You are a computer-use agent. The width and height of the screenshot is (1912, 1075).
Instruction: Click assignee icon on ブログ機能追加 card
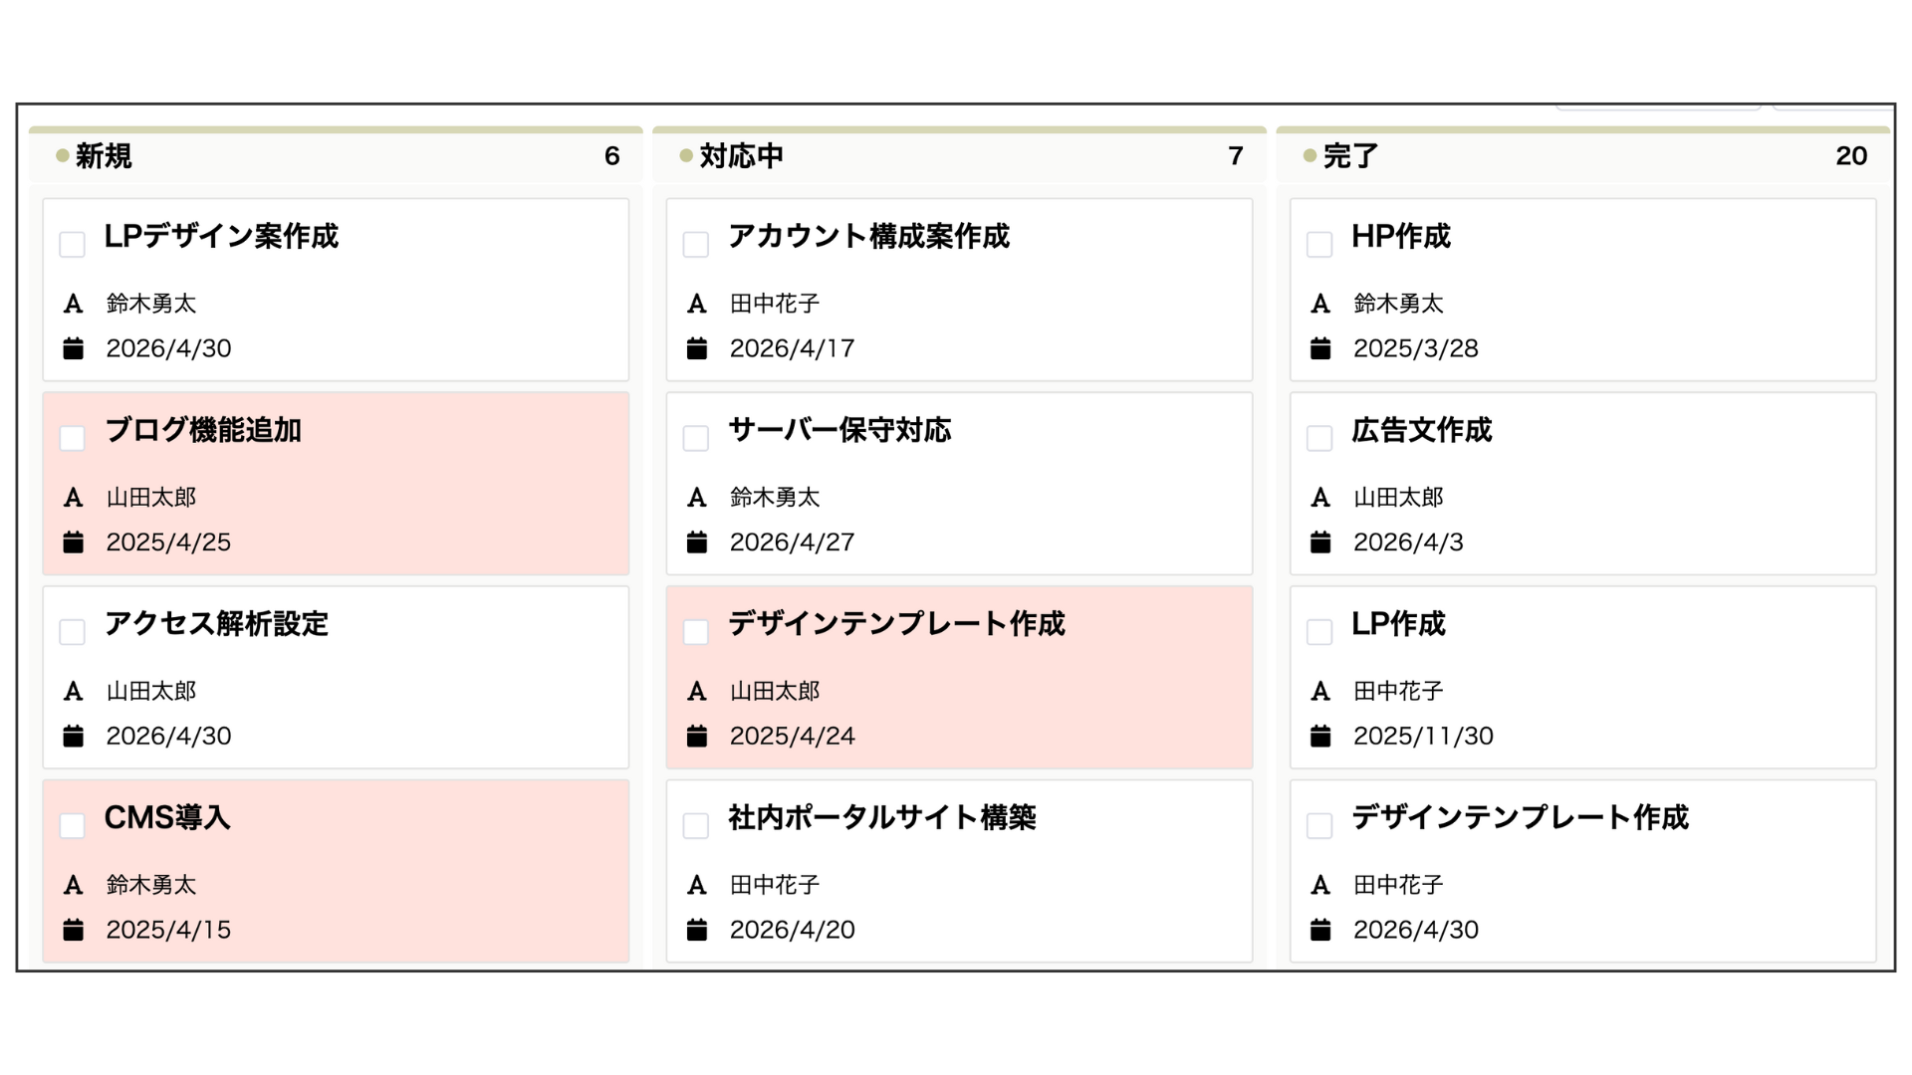tap(73, 498)
